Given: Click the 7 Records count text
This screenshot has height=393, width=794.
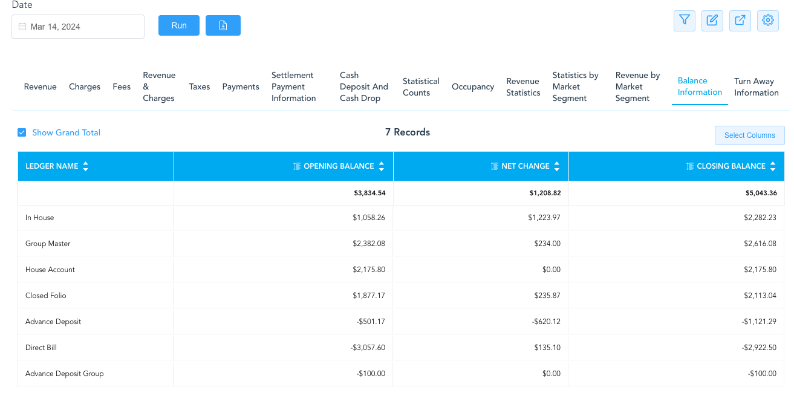Looking at the screenshot, I should pos(408,132).
